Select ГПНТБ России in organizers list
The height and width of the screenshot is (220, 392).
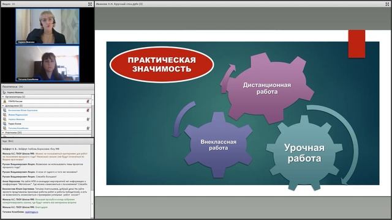15,101
